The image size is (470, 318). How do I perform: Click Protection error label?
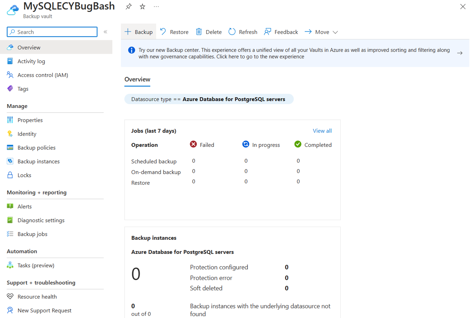tap(211, 278)
